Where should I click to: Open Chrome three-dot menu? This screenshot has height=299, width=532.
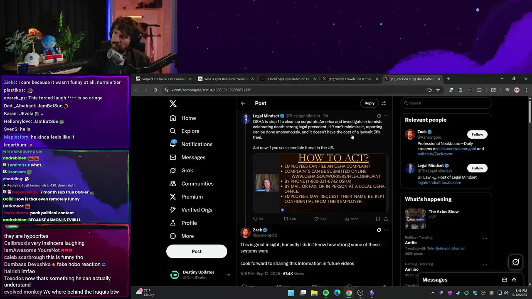[x=526, y=90]
